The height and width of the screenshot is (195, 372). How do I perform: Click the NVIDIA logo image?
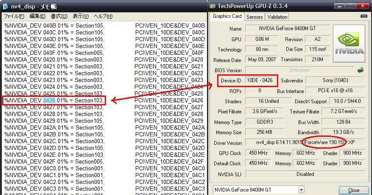click(349, 44)
